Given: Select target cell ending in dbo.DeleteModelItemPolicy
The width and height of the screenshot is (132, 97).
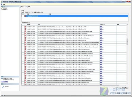Looking at the screenshot, I should 68,78.
